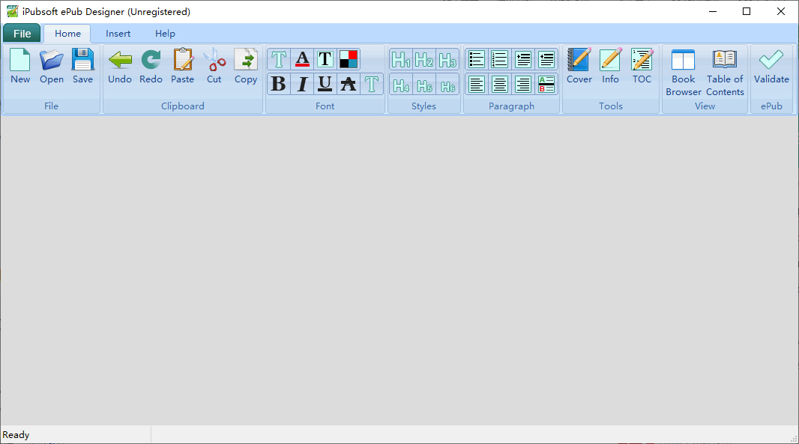Show the Book Browser panel
799x444 pixels.
coord(684,73)
